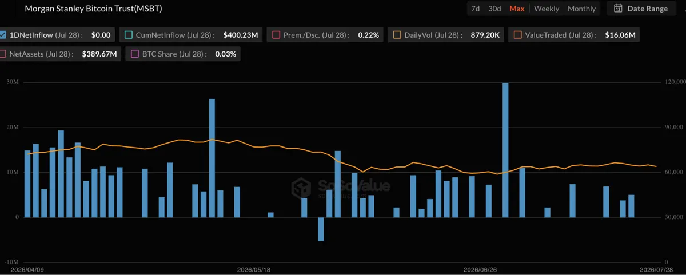Click the 2026/06/26 x-axis date label

click(480, 269)
